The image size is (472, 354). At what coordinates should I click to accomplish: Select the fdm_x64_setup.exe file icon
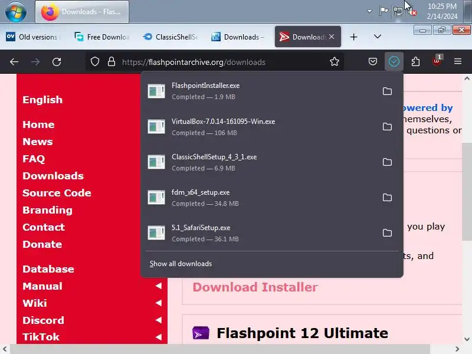point(156,198)
